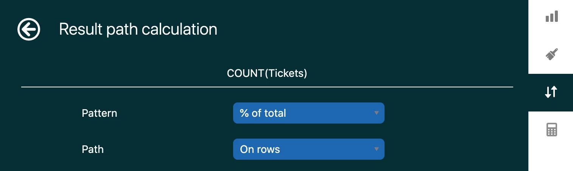Click the "Result path calculation" title

138,29
